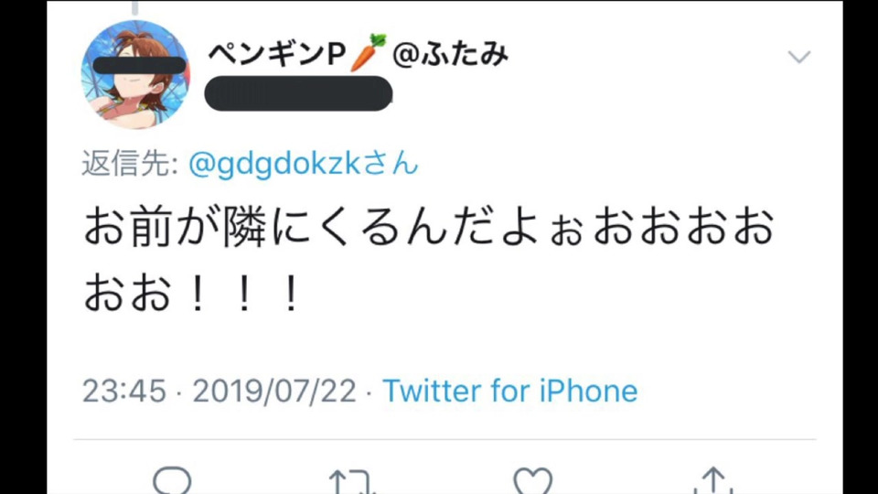Open the @gdgdokzk mention link
Screen dimensions: 878x494
pos(275,164)
